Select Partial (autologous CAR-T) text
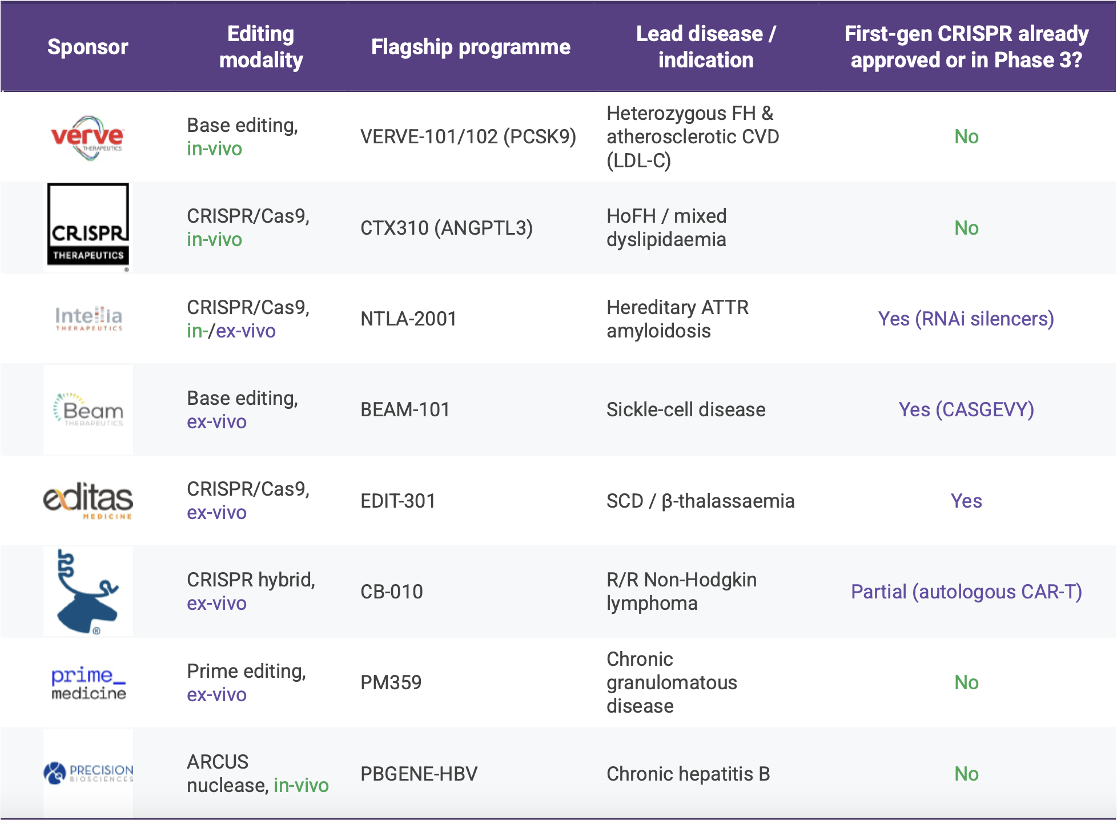1117x820 pixels. click(x=966, y=592)
